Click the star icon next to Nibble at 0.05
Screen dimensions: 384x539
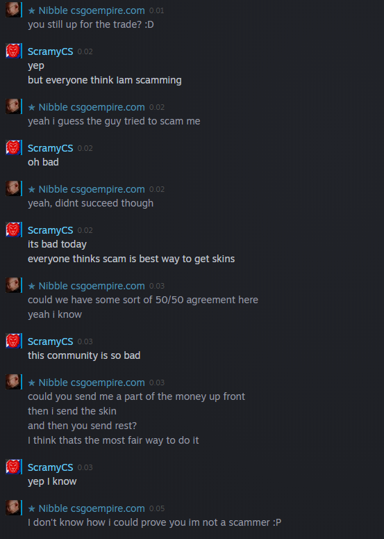point(31,508)
